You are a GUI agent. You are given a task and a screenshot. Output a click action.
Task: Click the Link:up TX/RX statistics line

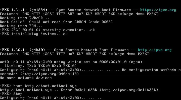[x=37, y=66]
